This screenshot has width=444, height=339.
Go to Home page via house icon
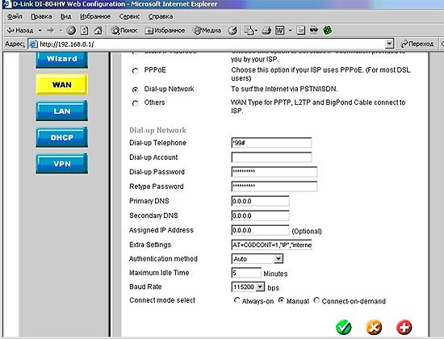pyautogui.click(x=98, y=31)
